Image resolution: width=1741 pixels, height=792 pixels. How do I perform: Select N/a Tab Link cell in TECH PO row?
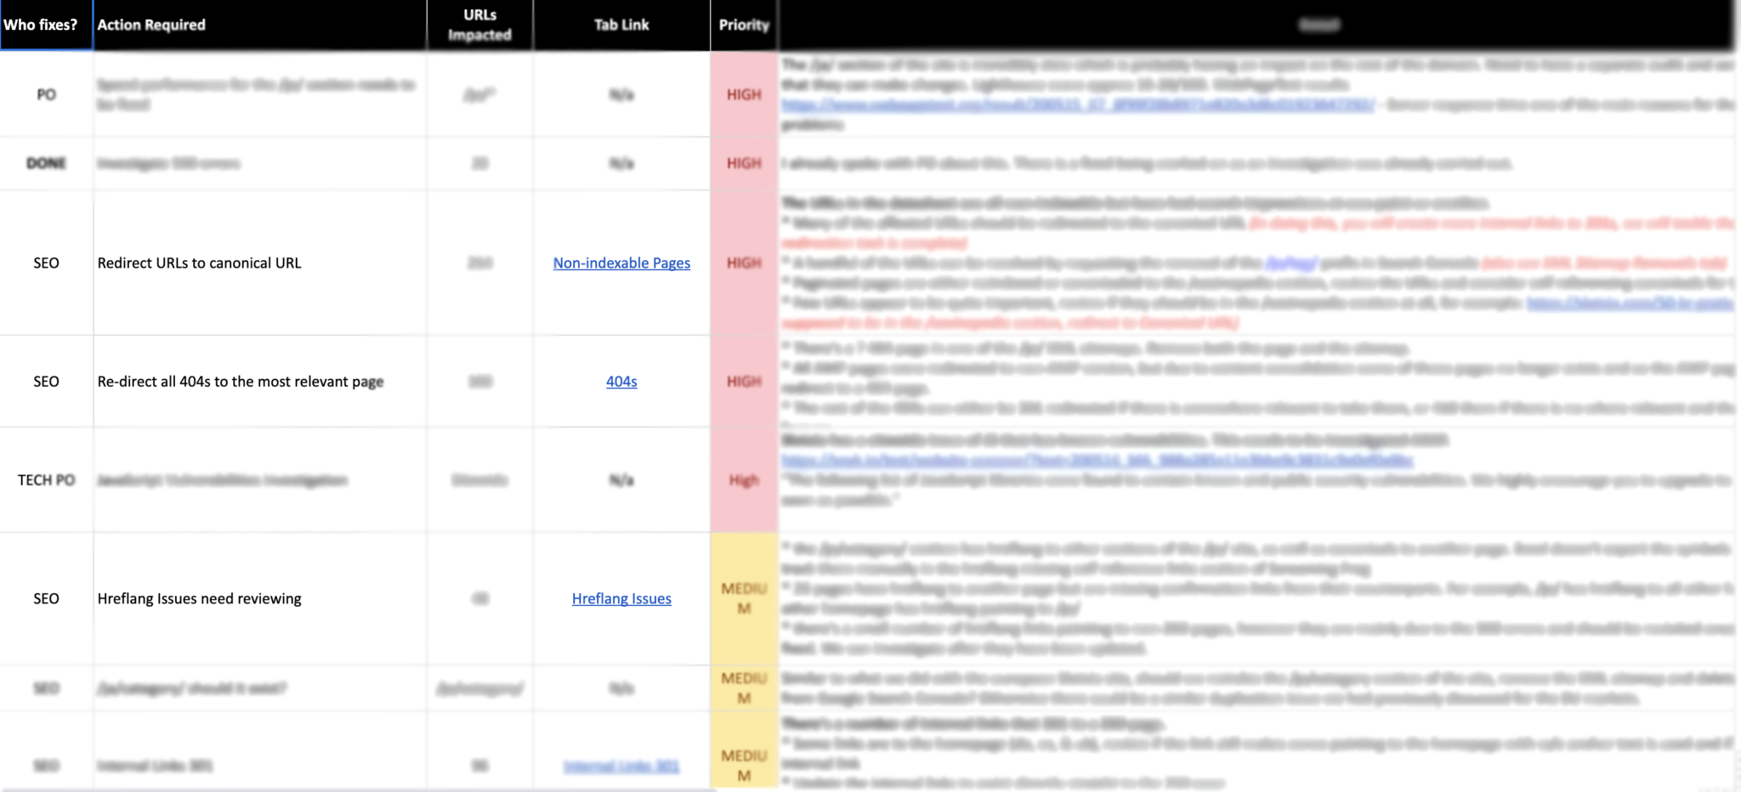tap(621, 480)
